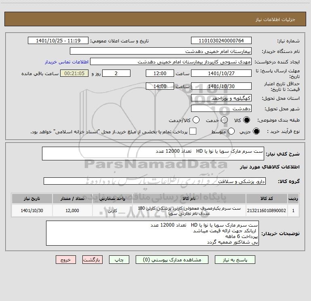Click the remaining days field showing 2
Image resolution: width=311 pixels, height=301 pixels.
[x=116, y=73]
